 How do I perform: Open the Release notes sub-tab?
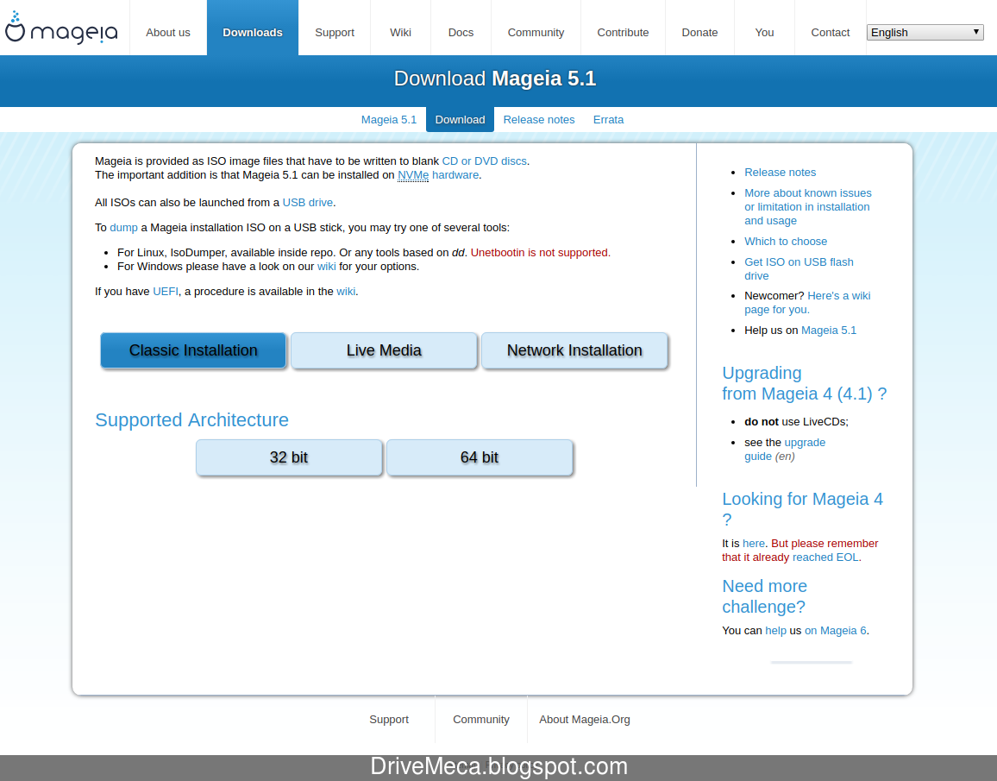[539, 120]
